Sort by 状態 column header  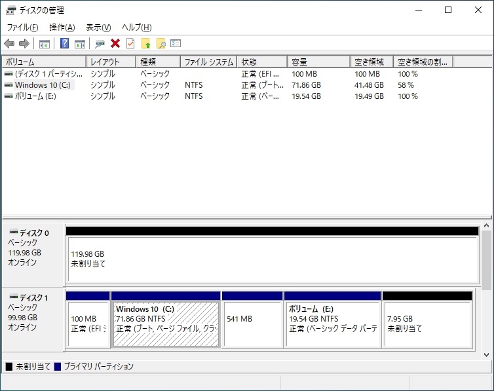[262, 62]
